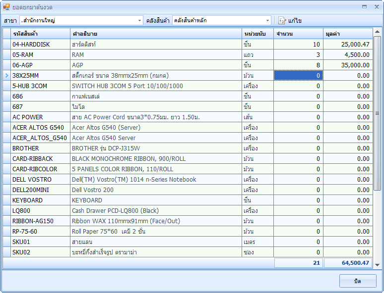Click the จำนวน column header

point(298,33)
